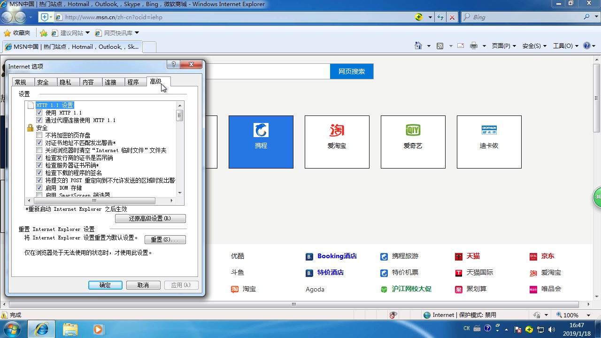Click the Windows Start orb

point(13,329)
